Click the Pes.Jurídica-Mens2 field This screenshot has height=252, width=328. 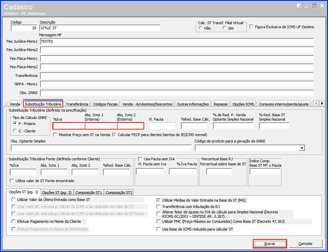tap(177, 50)
